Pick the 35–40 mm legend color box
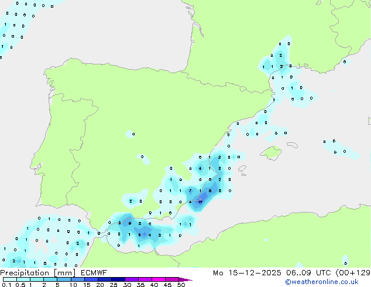 (x=145, y=279)
